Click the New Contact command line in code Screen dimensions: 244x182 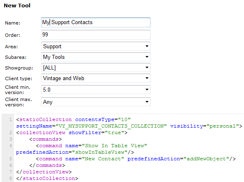tap(136, 159)
